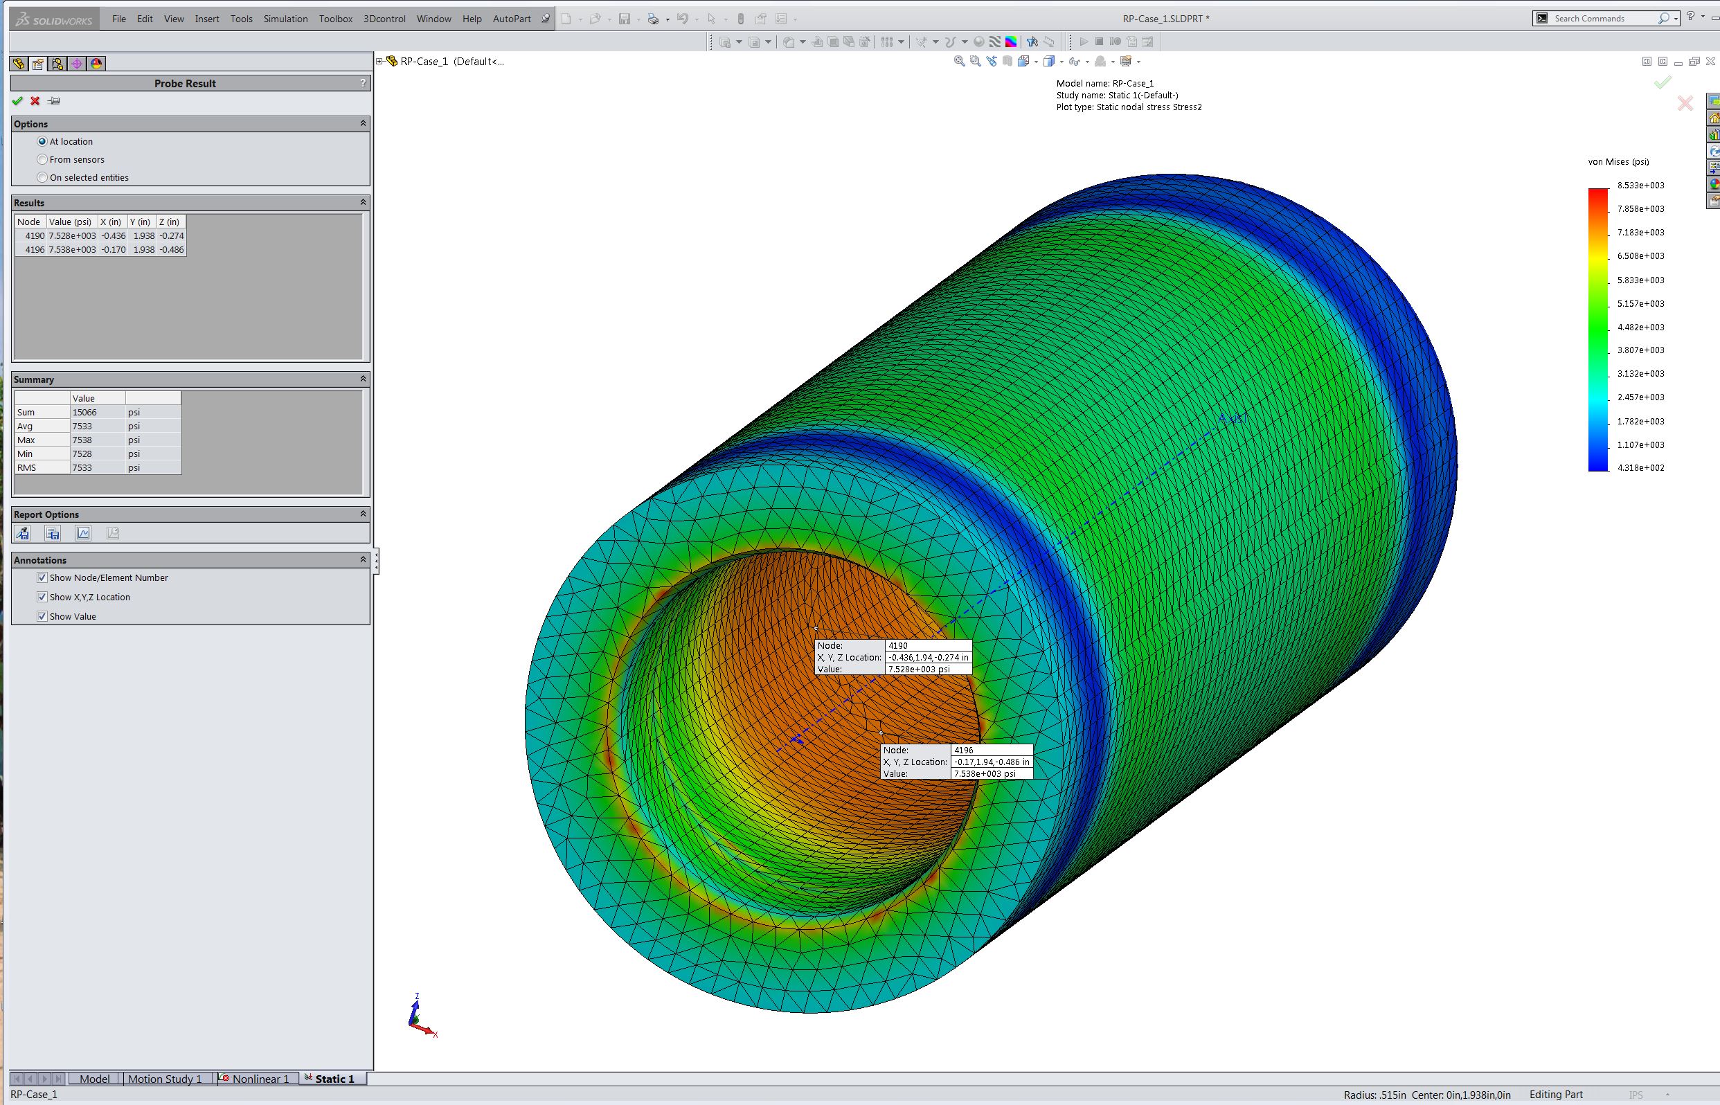Click the Print icon in top toolbar

[x=652, y=19]
